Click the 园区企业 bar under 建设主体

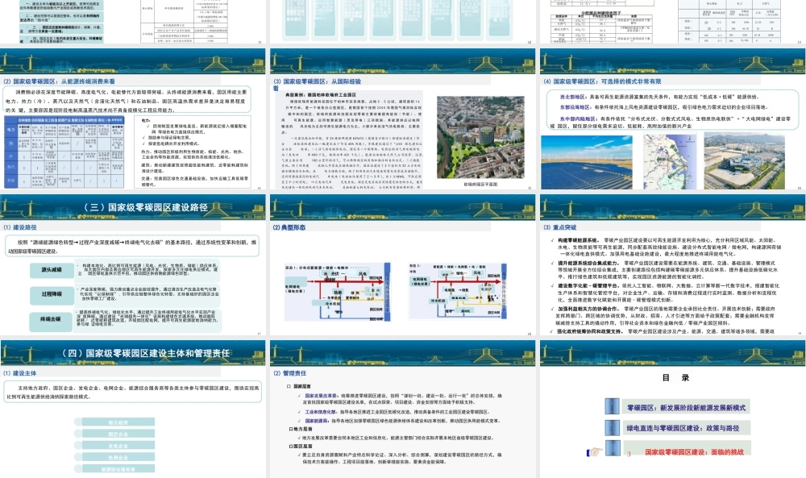tap(118, 434)
